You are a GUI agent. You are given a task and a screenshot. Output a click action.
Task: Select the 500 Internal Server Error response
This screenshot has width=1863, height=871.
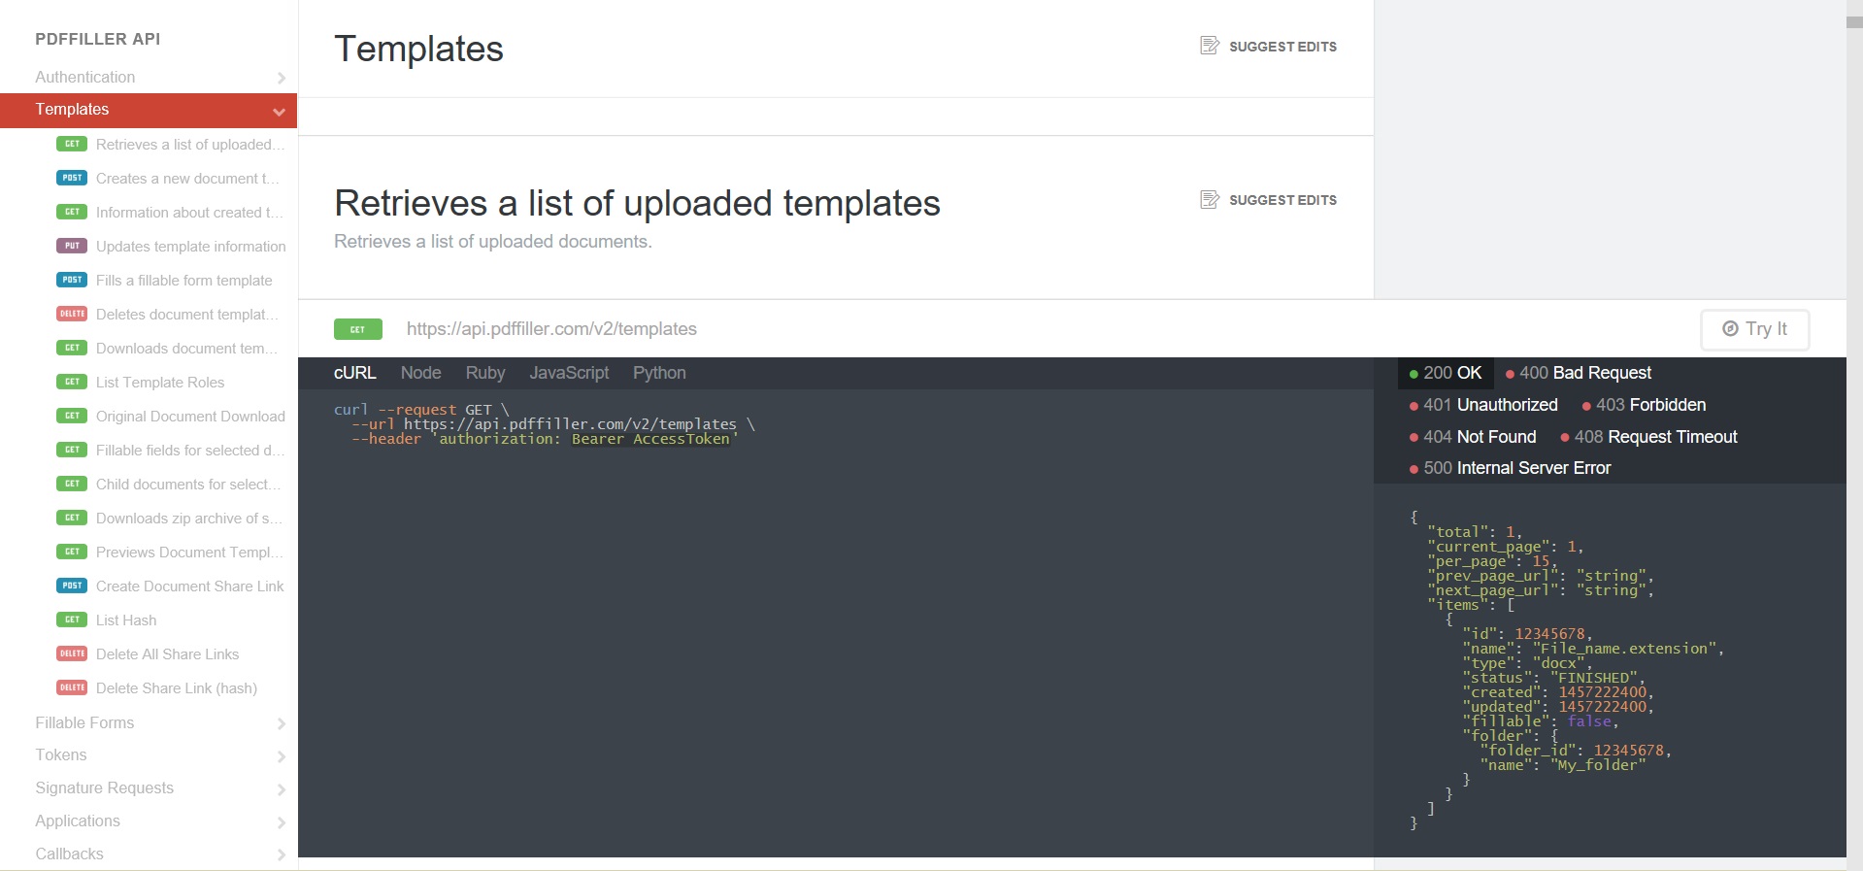[1510, 468]
